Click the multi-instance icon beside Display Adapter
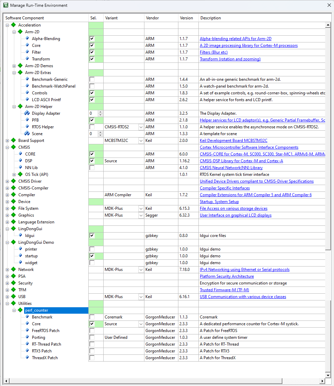The image size is (334, 386). coord(27,113)
